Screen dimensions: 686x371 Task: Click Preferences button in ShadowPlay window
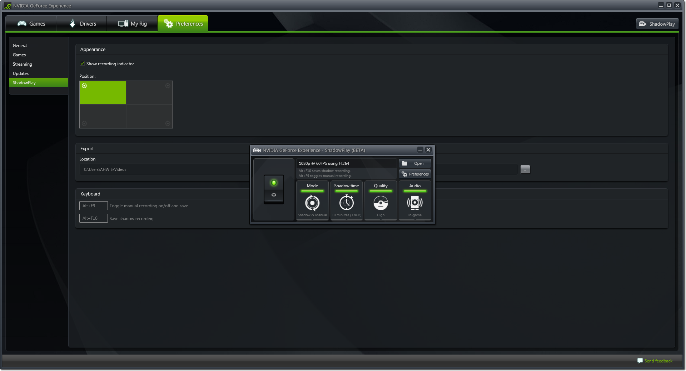pyautogui.click(x=415, y=174)
